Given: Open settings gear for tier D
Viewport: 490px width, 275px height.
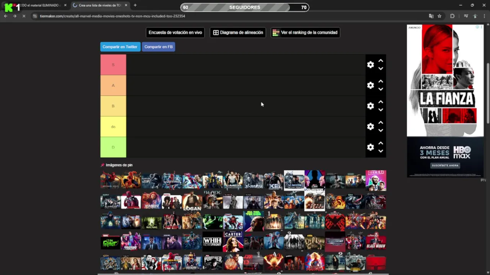Looking at the screenshot, I should pos(370,147).
